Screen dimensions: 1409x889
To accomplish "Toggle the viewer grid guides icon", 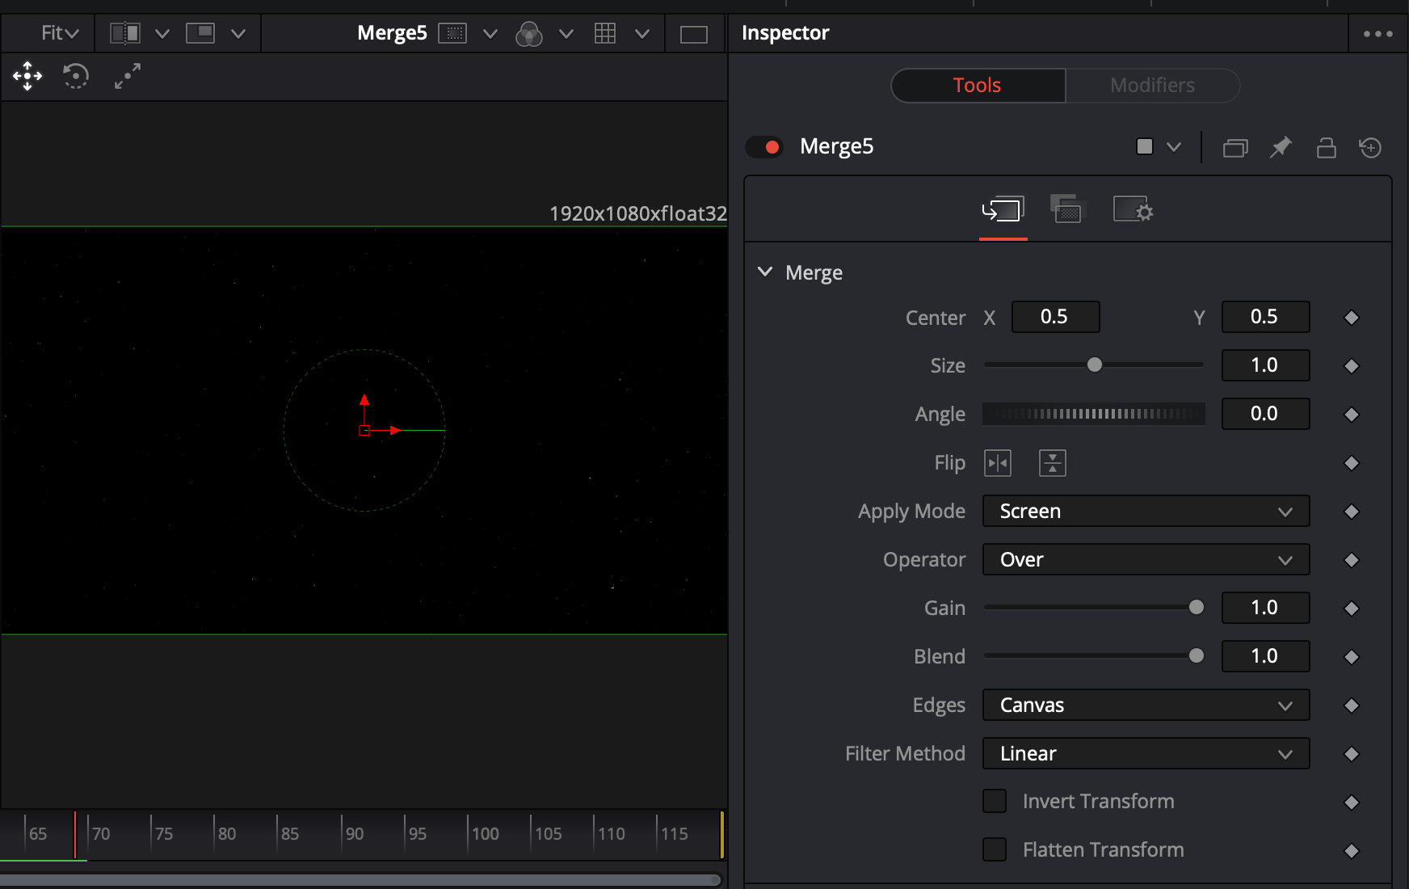I will [605, 33].
